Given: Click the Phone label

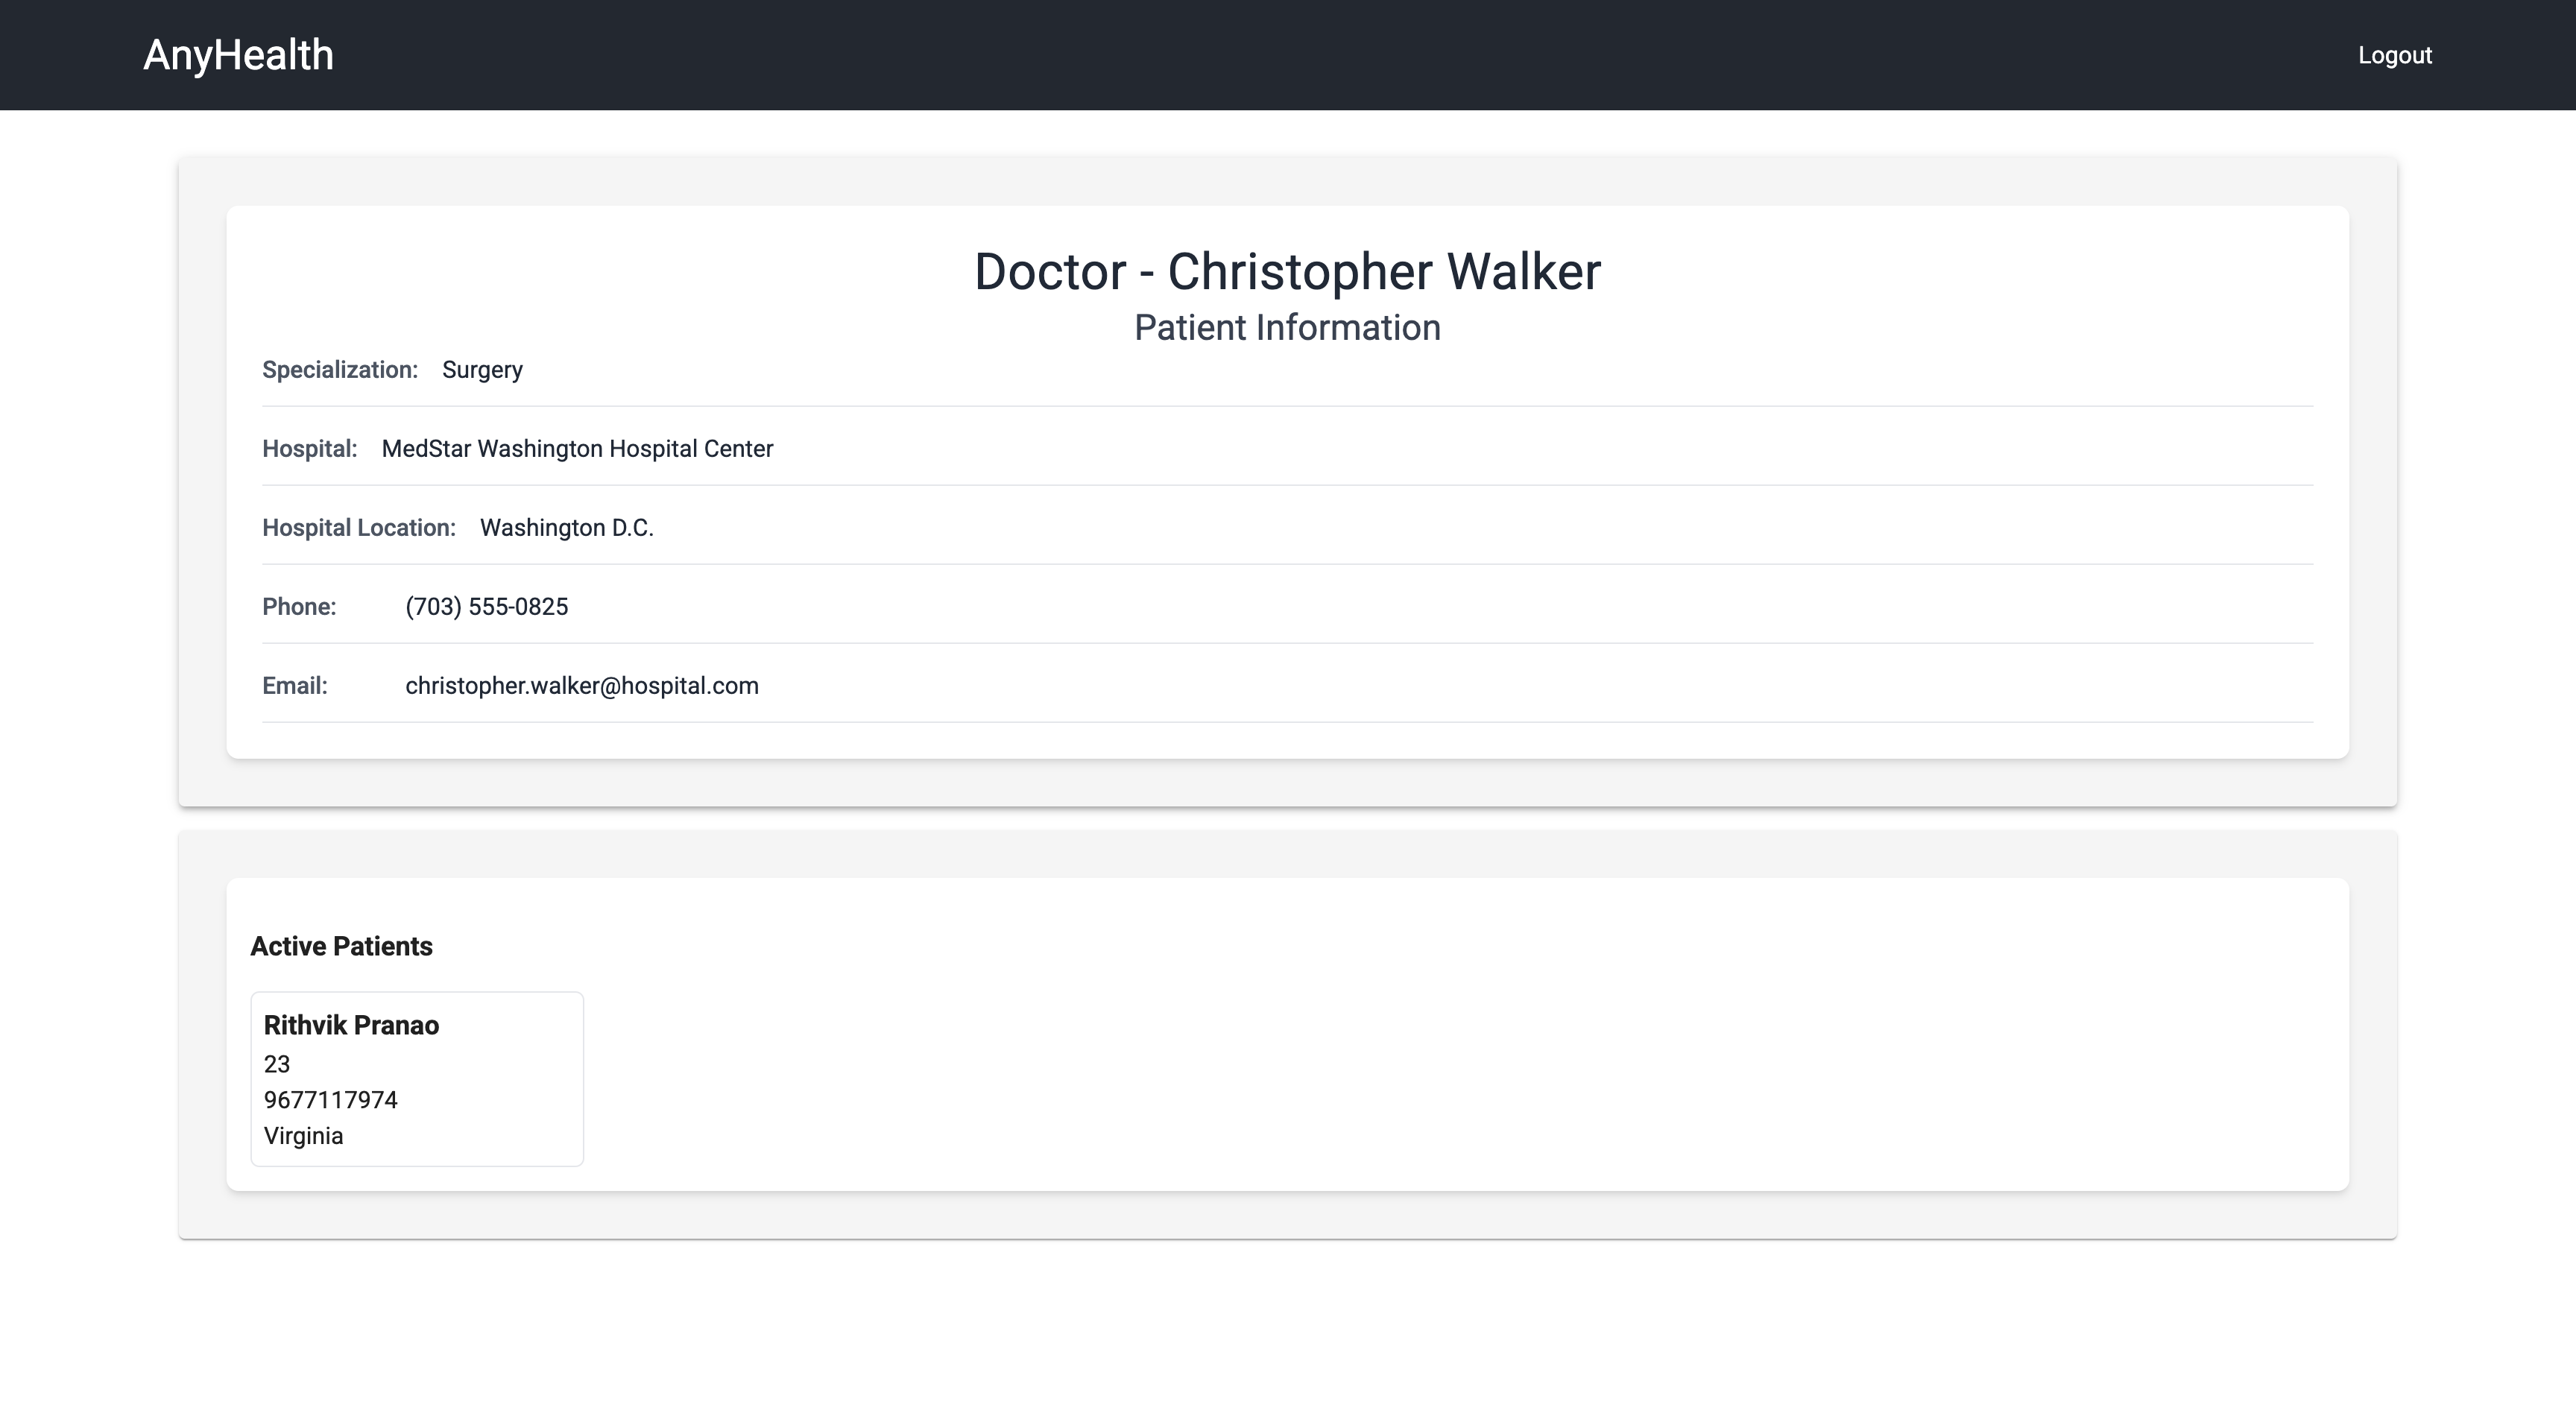Looking at the screenshot, I should coord(299,607).
